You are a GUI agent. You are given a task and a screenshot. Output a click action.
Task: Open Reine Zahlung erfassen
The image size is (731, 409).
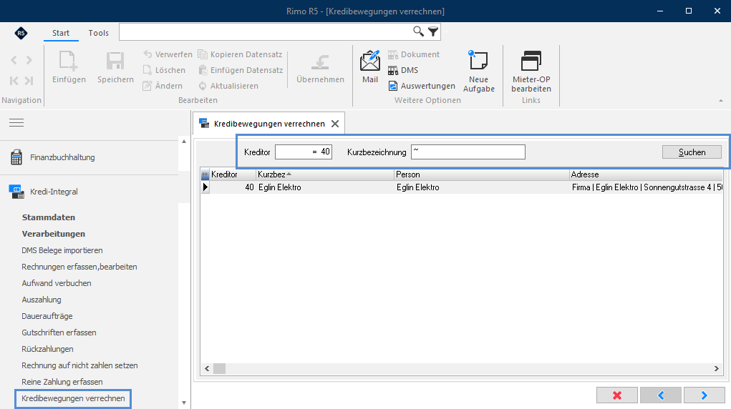pos(62,382)
